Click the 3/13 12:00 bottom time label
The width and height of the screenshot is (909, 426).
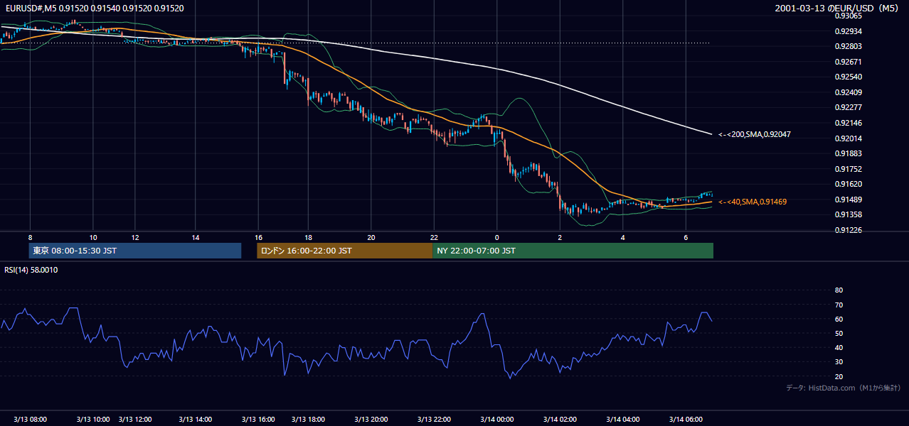(136, 420)
